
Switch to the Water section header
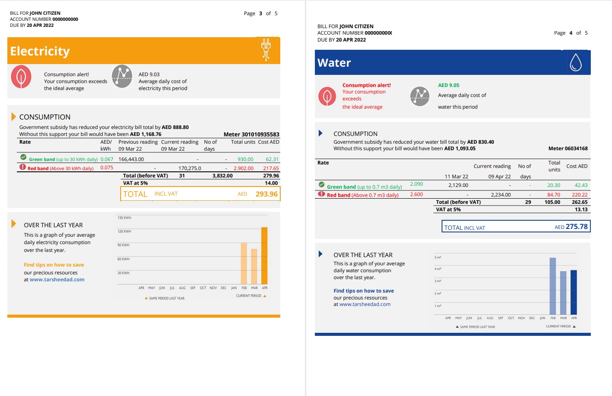(333, 62)
